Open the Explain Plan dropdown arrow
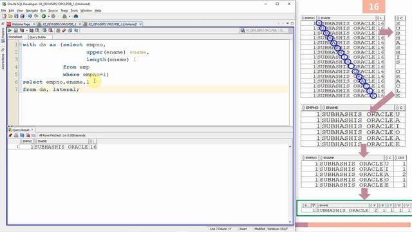The width and height of the screenshot is (412, 232). pyautogui.click(x=26, y=30)
